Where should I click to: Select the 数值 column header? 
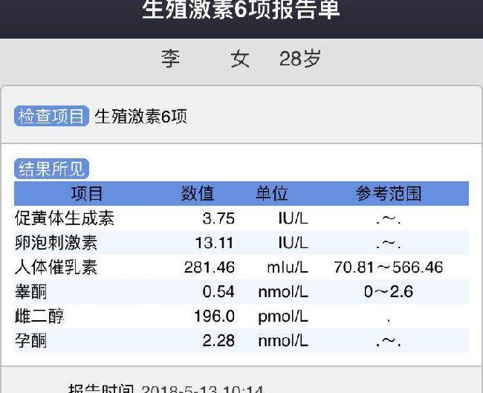point(198,194)
